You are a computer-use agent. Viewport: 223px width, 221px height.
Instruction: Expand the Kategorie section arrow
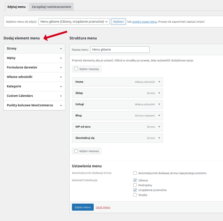[x=61, y=86]
